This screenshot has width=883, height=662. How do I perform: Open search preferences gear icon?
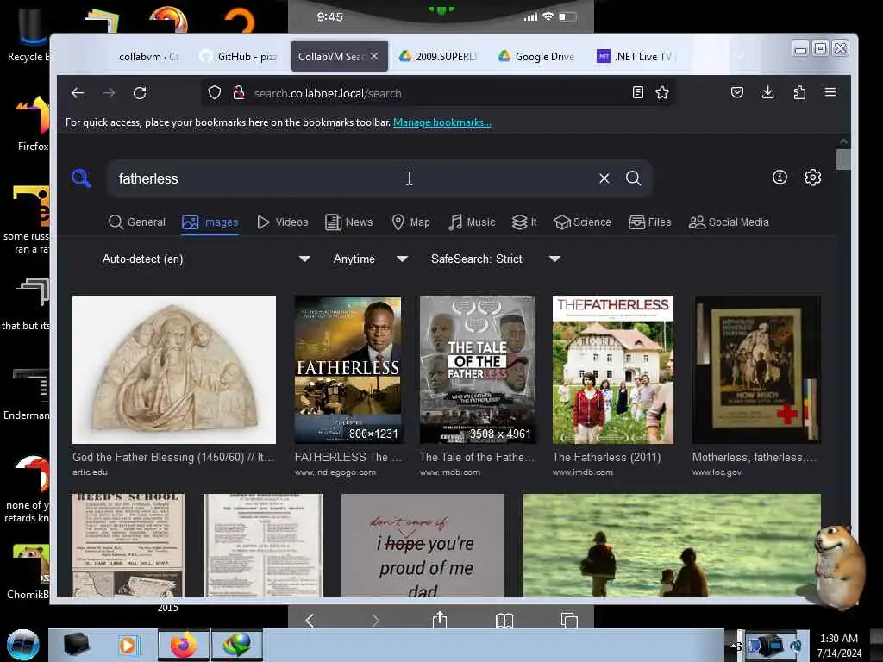[x=812, y=178]
